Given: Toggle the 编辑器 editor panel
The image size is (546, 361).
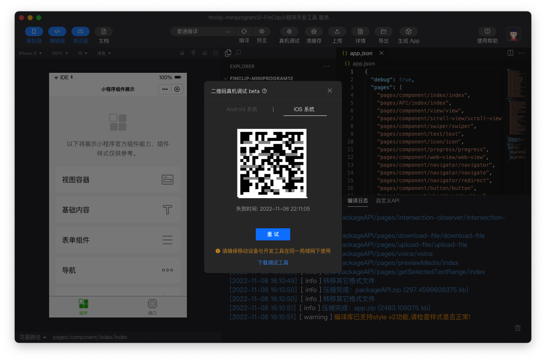Looking at the screenshot, I should click(57, 31).
